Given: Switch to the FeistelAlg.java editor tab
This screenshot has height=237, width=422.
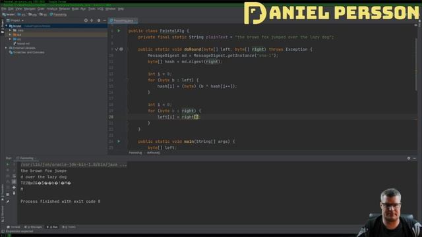Looking at the screenshot, I should pos(123,20).
